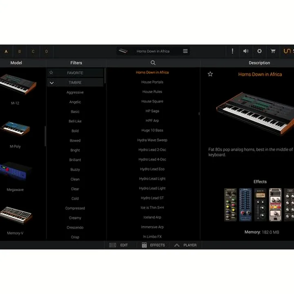Click the third black effect module
This screenshot has width=294, height=294.
pos(260,205)
